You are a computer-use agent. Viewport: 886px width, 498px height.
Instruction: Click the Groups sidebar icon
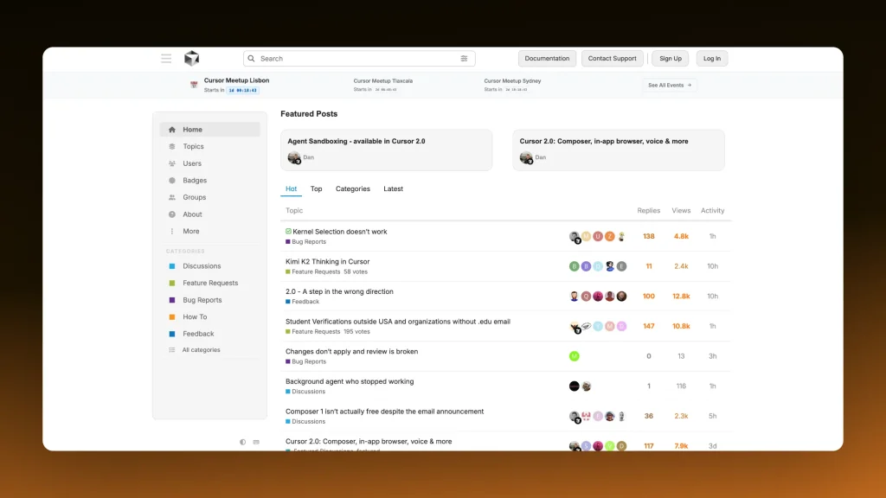[172, 197]
